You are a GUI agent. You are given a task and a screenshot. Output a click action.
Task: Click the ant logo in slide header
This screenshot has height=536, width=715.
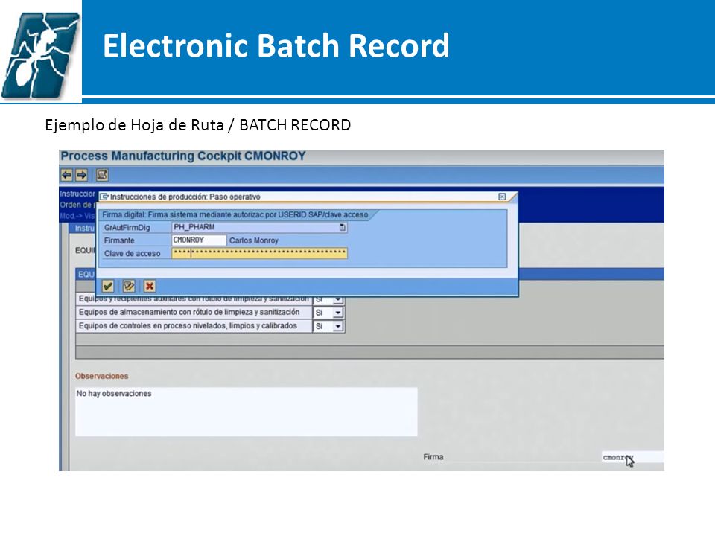[40, 54]
